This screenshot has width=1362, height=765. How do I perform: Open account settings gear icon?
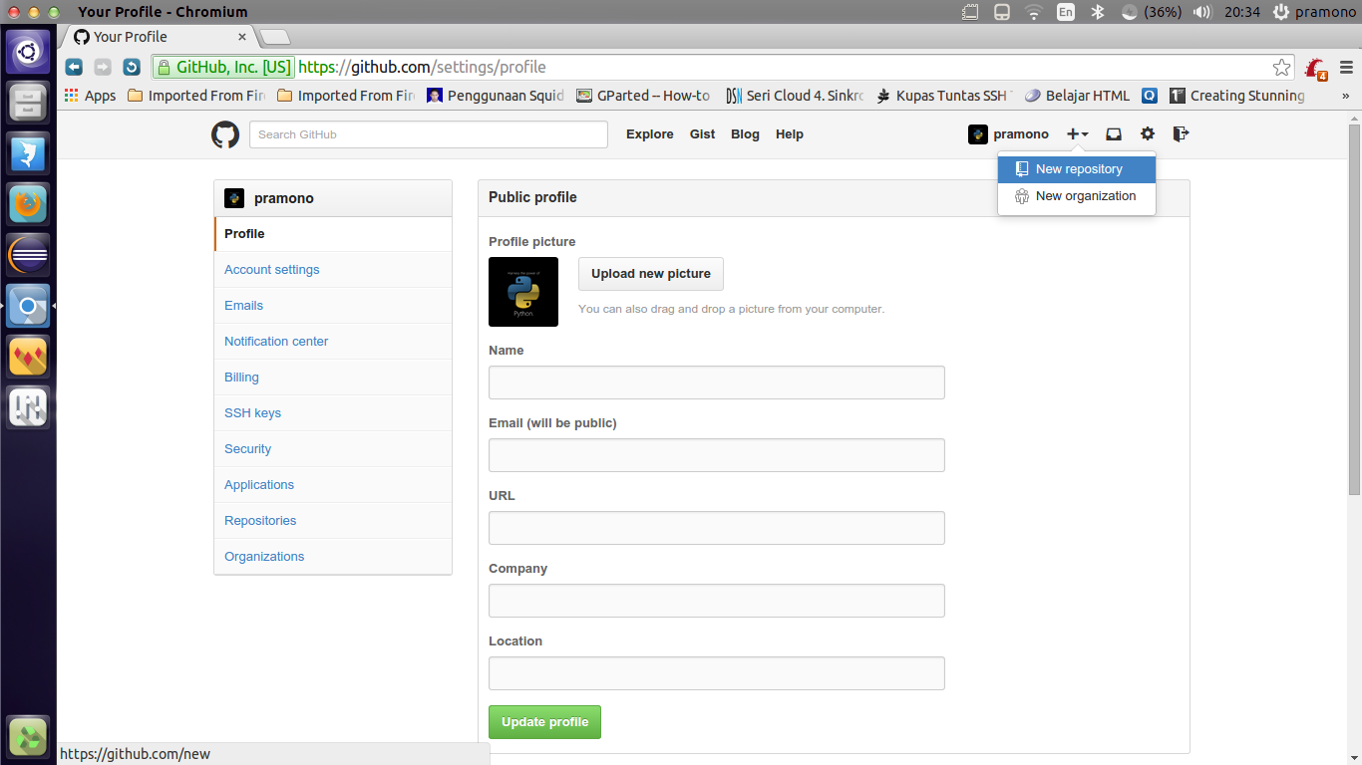[1148, 133]
